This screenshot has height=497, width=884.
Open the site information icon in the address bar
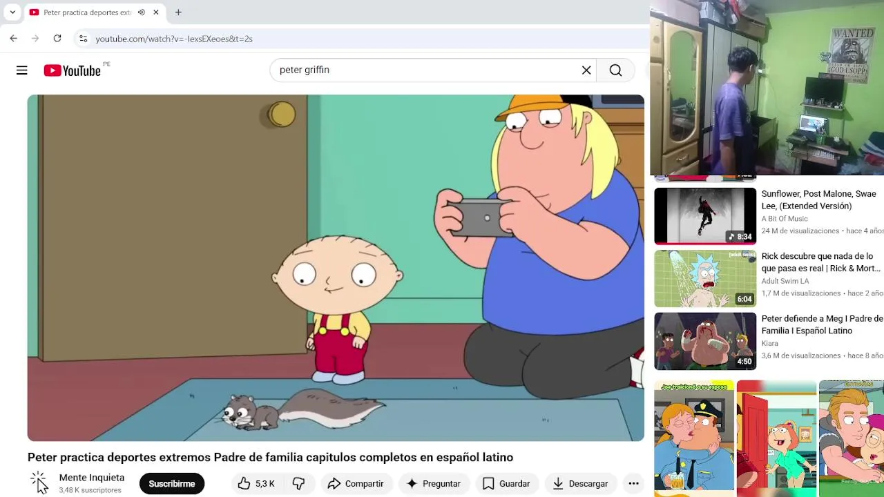(83, 39)
